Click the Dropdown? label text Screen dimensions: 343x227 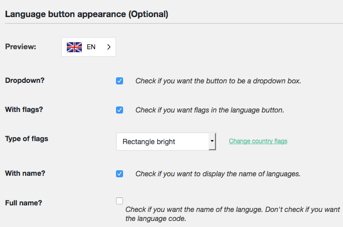pos(25,80)
